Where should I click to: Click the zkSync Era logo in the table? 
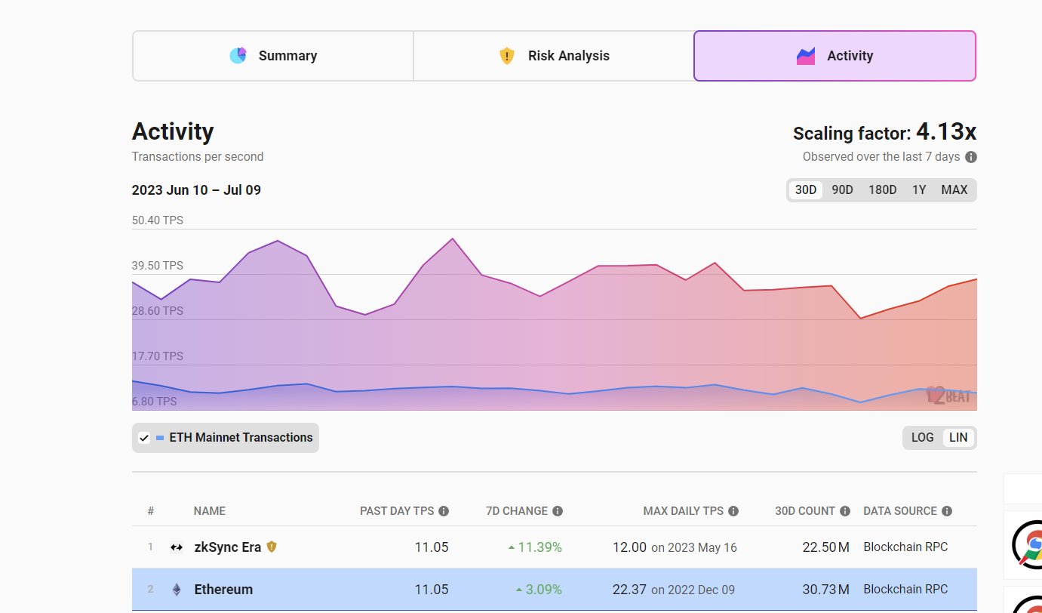(176, 547)
